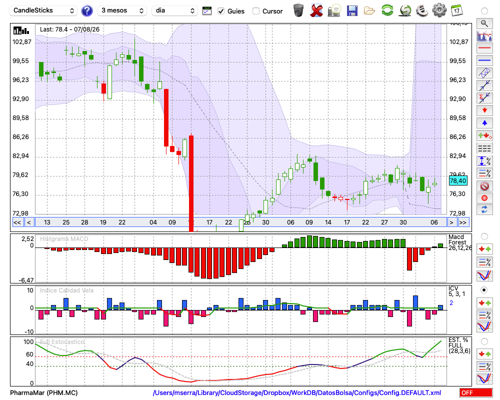The image size is (500, 400).
Task: Toggle the red OFF button
Action: (476, 392)
